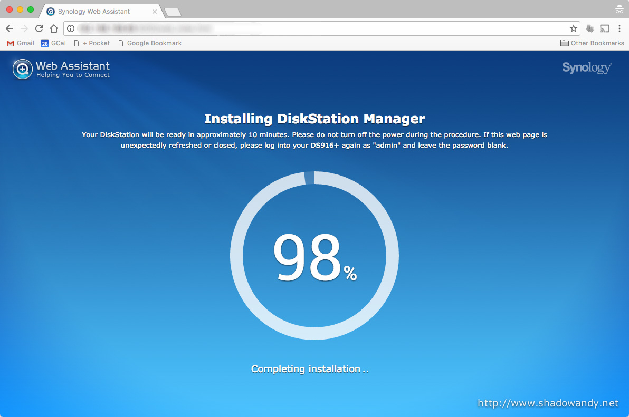Open the GCal bookmark
This screenshot has height=417, width=629.
click(x=53, y=43)
